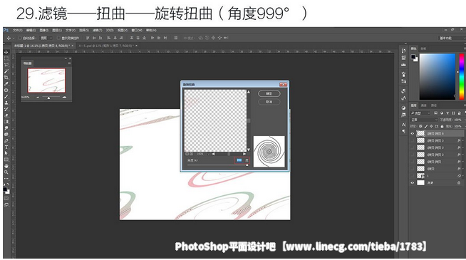The height and width of the screenshot is (260, 466).
Task: Click the angle input field showing 999
Action: 239,160
